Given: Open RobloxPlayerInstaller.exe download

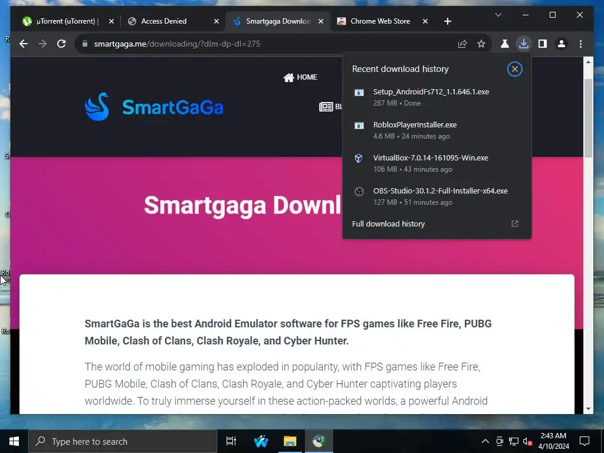Looking at the screenshot, I should click(x=437, y=130).
